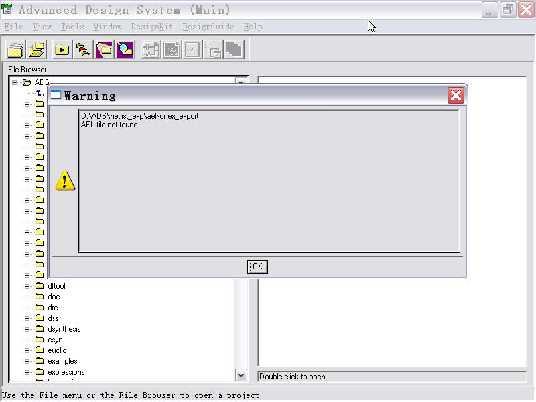Collapse the ADS root tree node

click(14, 82)
